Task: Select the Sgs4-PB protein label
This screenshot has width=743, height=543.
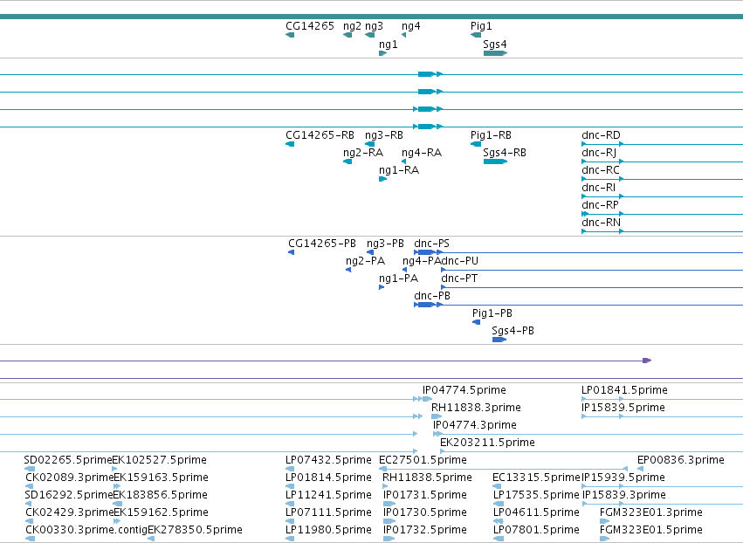Action: coord(513,331)
